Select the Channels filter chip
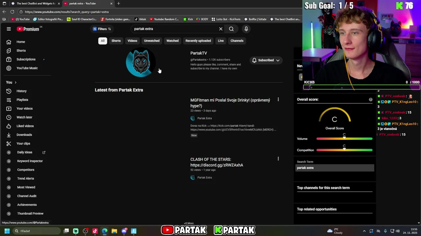The width and height of the screenshot is (421, 236). 237,41
